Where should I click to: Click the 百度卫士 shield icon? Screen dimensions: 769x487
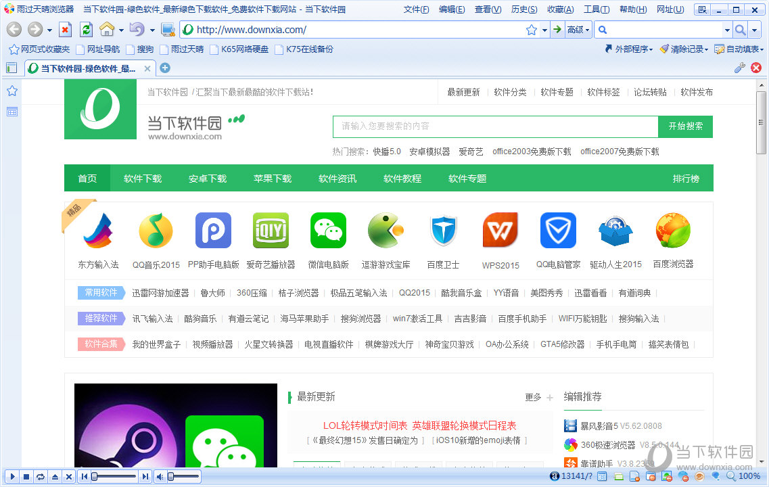click(x=444, y=231)
